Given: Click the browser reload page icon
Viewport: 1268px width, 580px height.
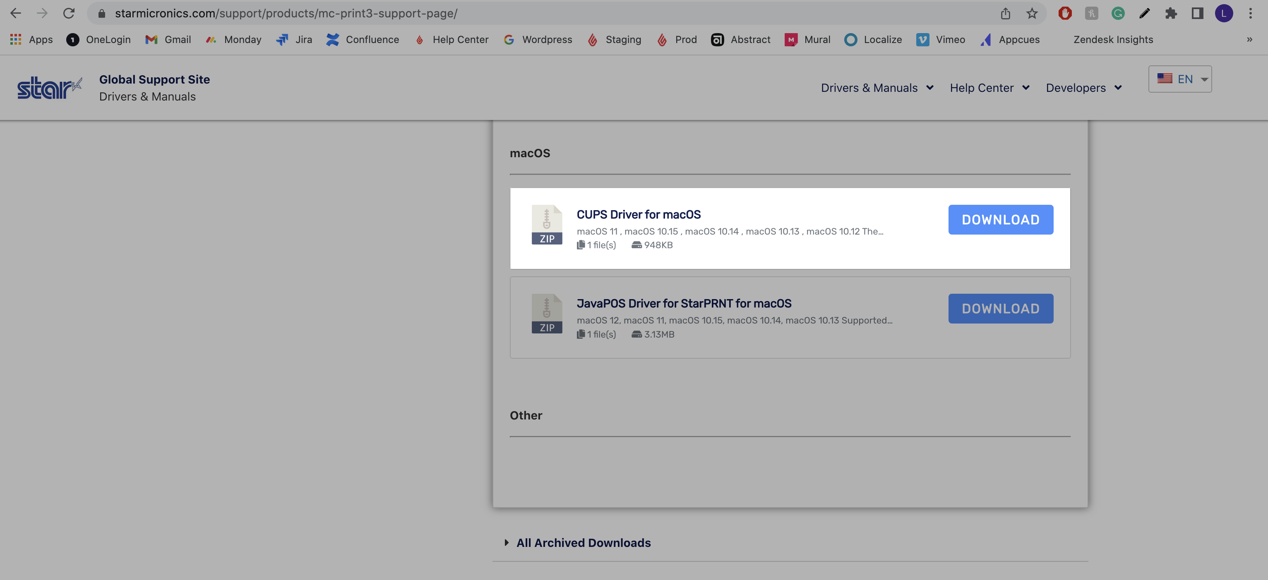Looking at the screenshot, I should click(x=69, y=13).
